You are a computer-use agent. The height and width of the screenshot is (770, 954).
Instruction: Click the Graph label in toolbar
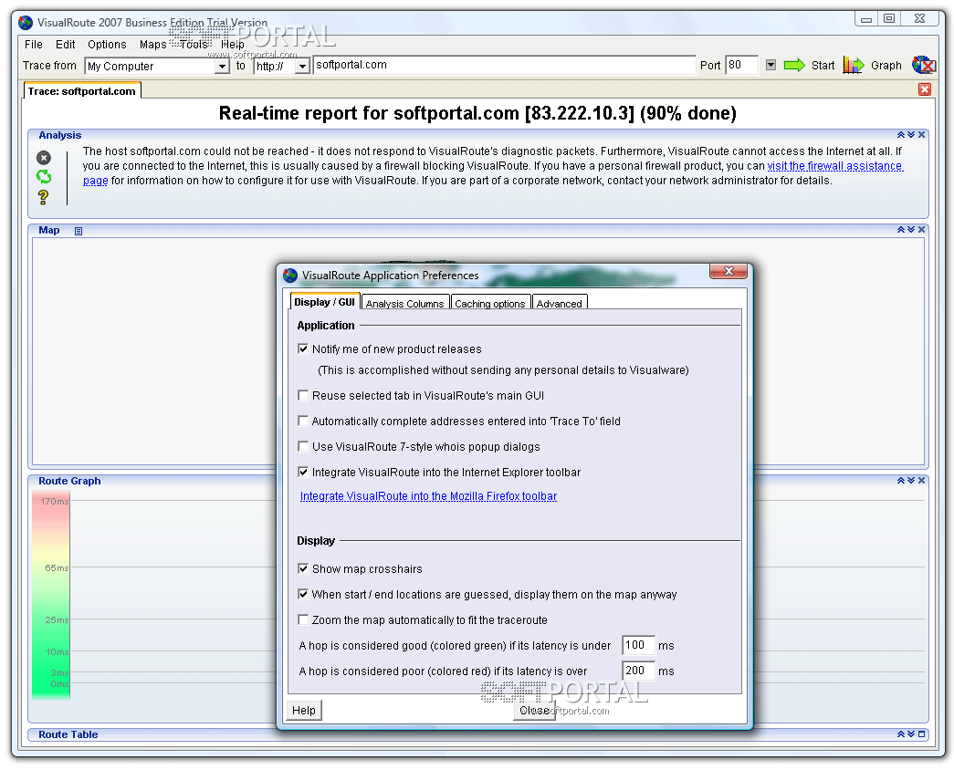click(x=886, y=66)
